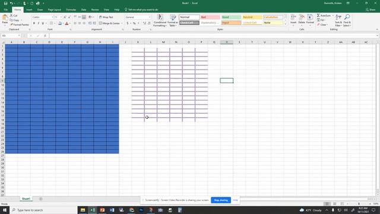The width and height of the screenshot is (380, 214).
Task: Click the Format Painter tool
Action: tap(20, 25)
